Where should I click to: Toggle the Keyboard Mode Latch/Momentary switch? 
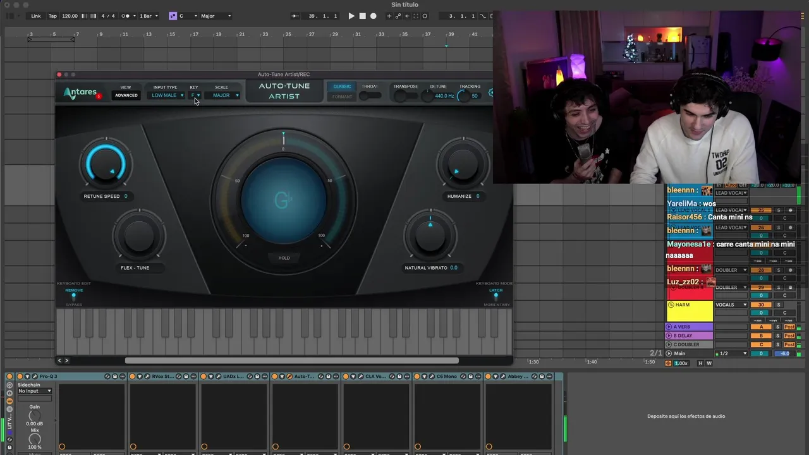(x=496, y=296)
